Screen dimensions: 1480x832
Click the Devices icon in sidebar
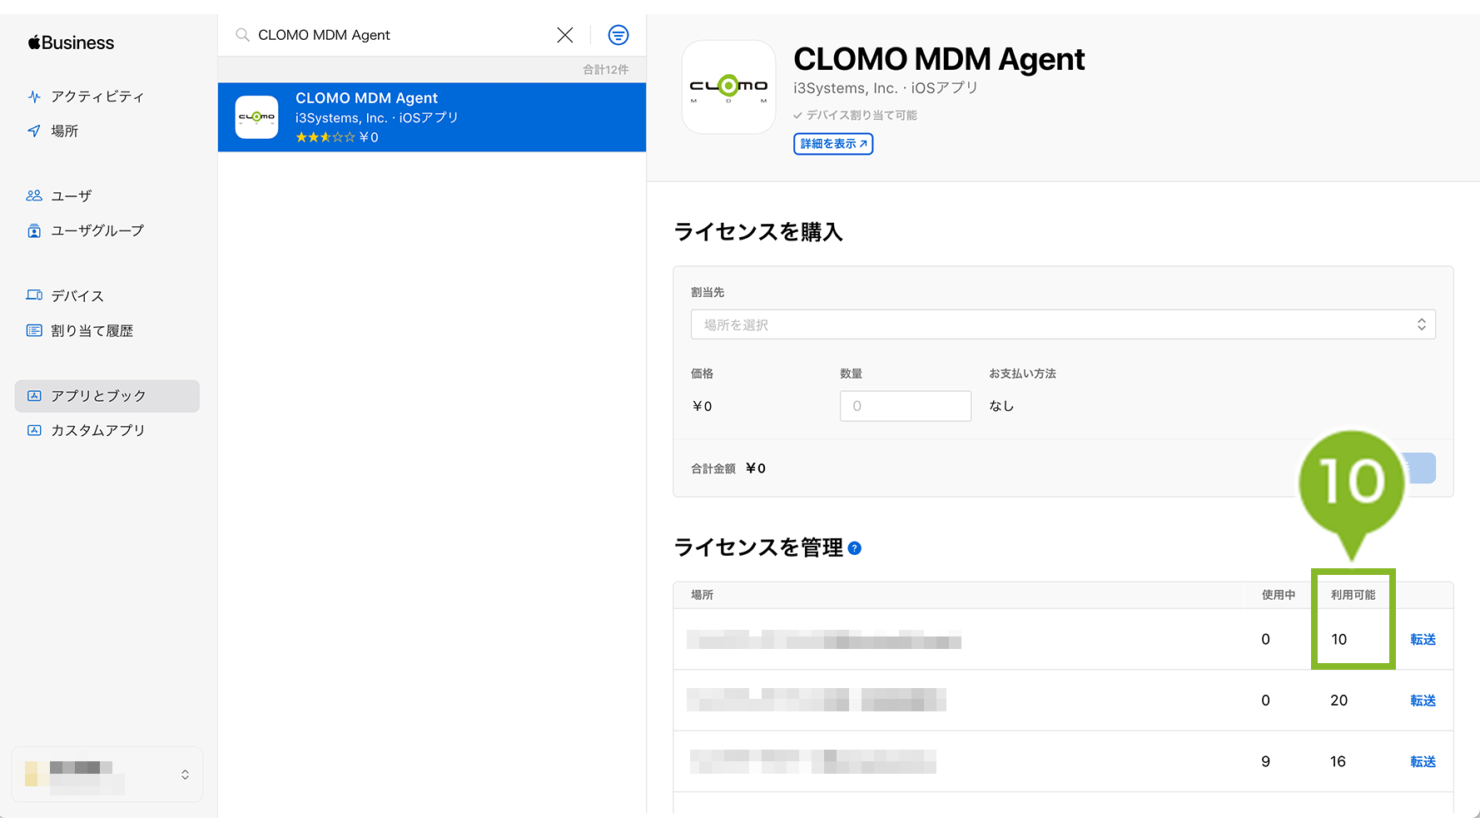(x=34, y=295)
